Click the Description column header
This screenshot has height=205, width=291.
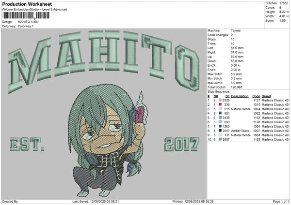(241, 96)
